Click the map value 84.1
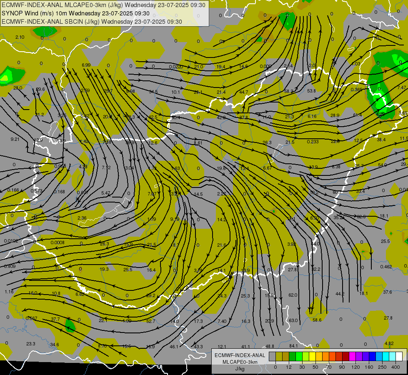 pos(293,346)
